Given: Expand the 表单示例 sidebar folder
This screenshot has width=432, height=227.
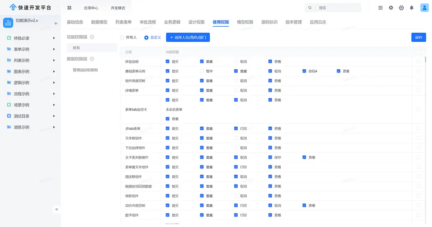Looking at the screenshot, I should click(54, 50).
